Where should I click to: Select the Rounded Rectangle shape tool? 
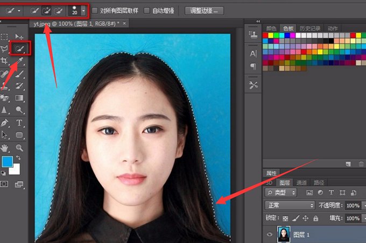19,135
